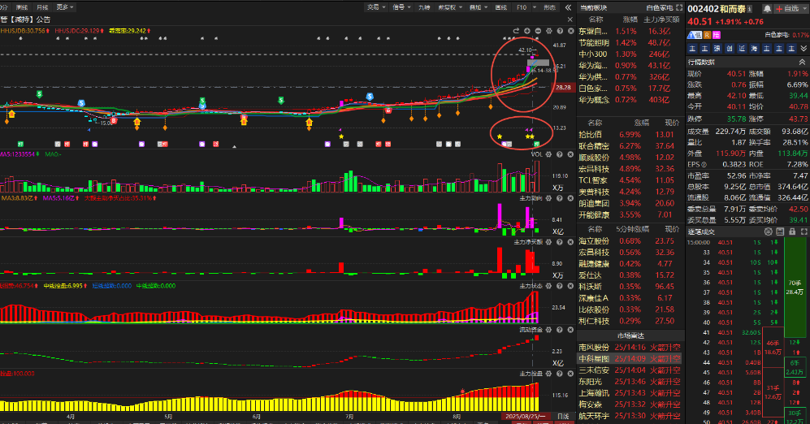
Task: Select the 近 tag button
Action: click(742, 49)
